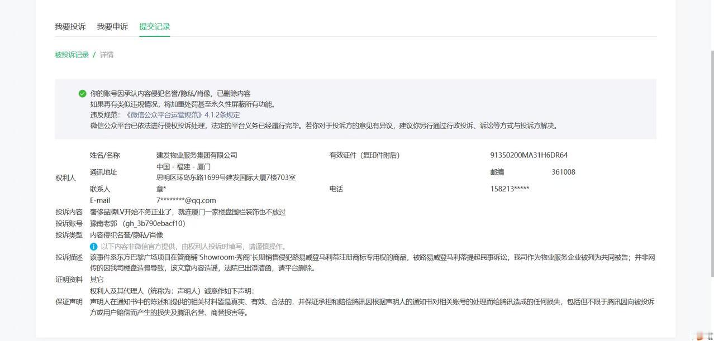Click the email 7********@qq.com
Screen dimensions: 714x341
coord(186,200)
